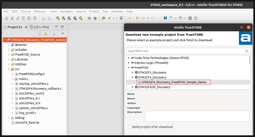Click the Back navigation arrow icon

[x=143, y=18]
